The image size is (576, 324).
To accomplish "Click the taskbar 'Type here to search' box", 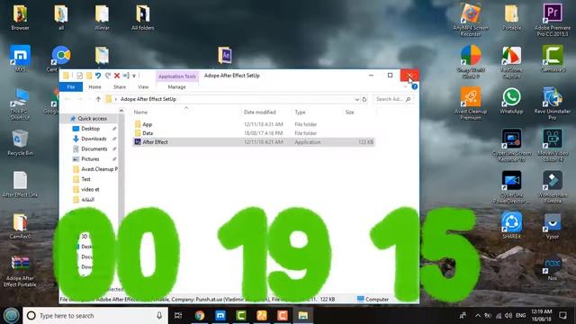I will point(95,316).
